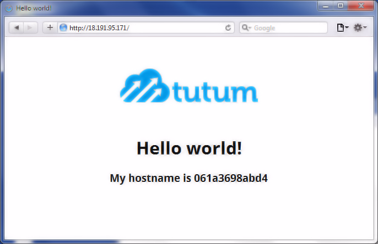Reload the page with the refresh icon

tap(228, 27)
